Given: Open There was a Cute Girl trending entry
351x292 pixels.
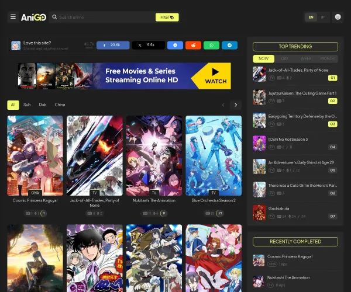Looking at the screenshot, I should 295,189.
